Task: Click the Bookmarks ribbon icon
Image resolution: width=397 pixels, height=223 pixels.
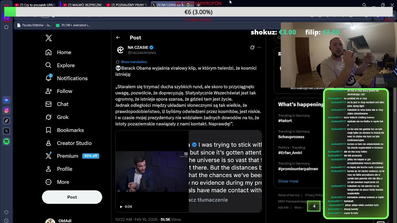Action: pos(48,130)
